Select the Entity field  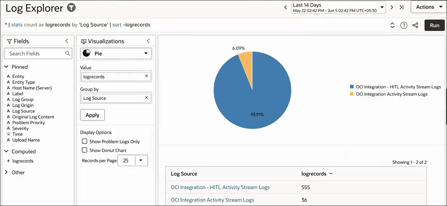pyautogui.click(x=18, y=76)
